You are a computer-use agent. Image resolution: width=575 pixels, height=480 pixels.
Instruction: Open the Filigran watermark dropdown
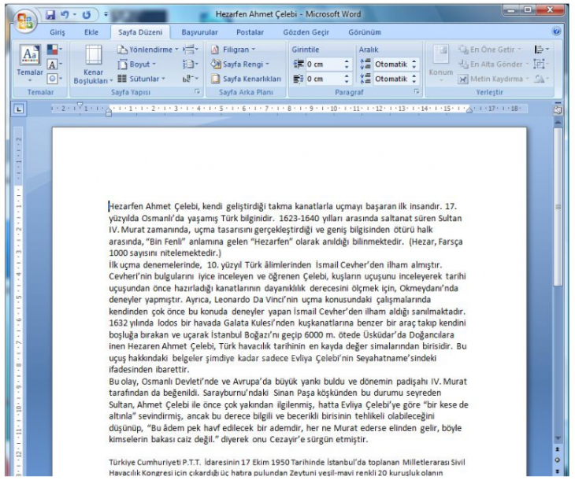click(233, 50)
